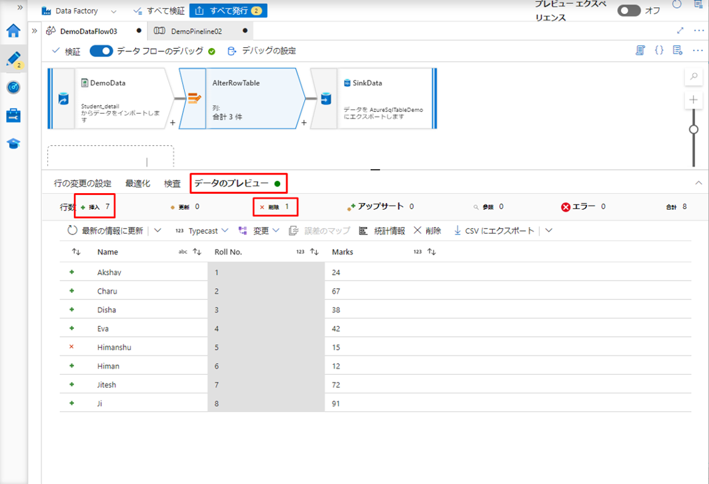The height and width of the screenshot is (484, 709).
Task: Open the Manage toolbox icon
Action: tap(13, 115)
